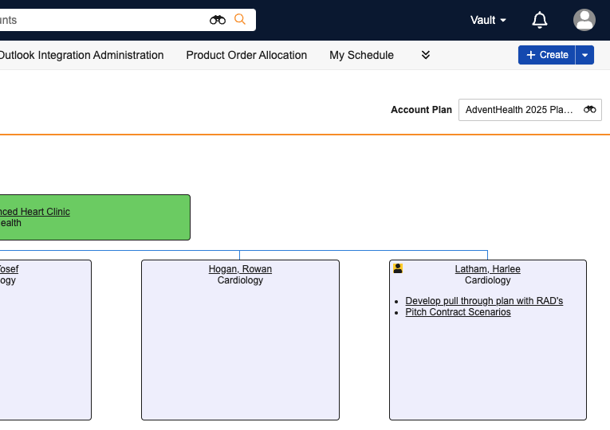
Task: Expand the more tabs double-chevron
Action: [x=426, y=55]
